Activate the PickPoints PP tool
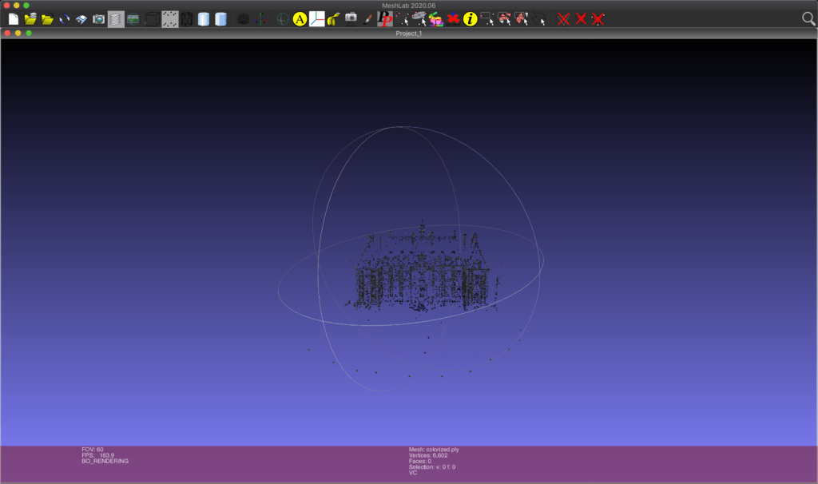The image size is (818, 484). tap(385, 19)
